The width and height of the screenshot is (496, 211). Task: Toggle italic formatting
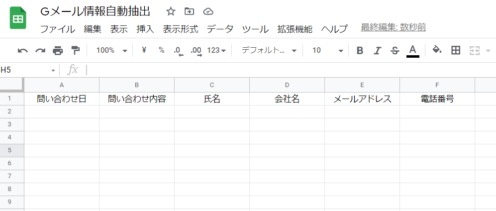(377, 50)
